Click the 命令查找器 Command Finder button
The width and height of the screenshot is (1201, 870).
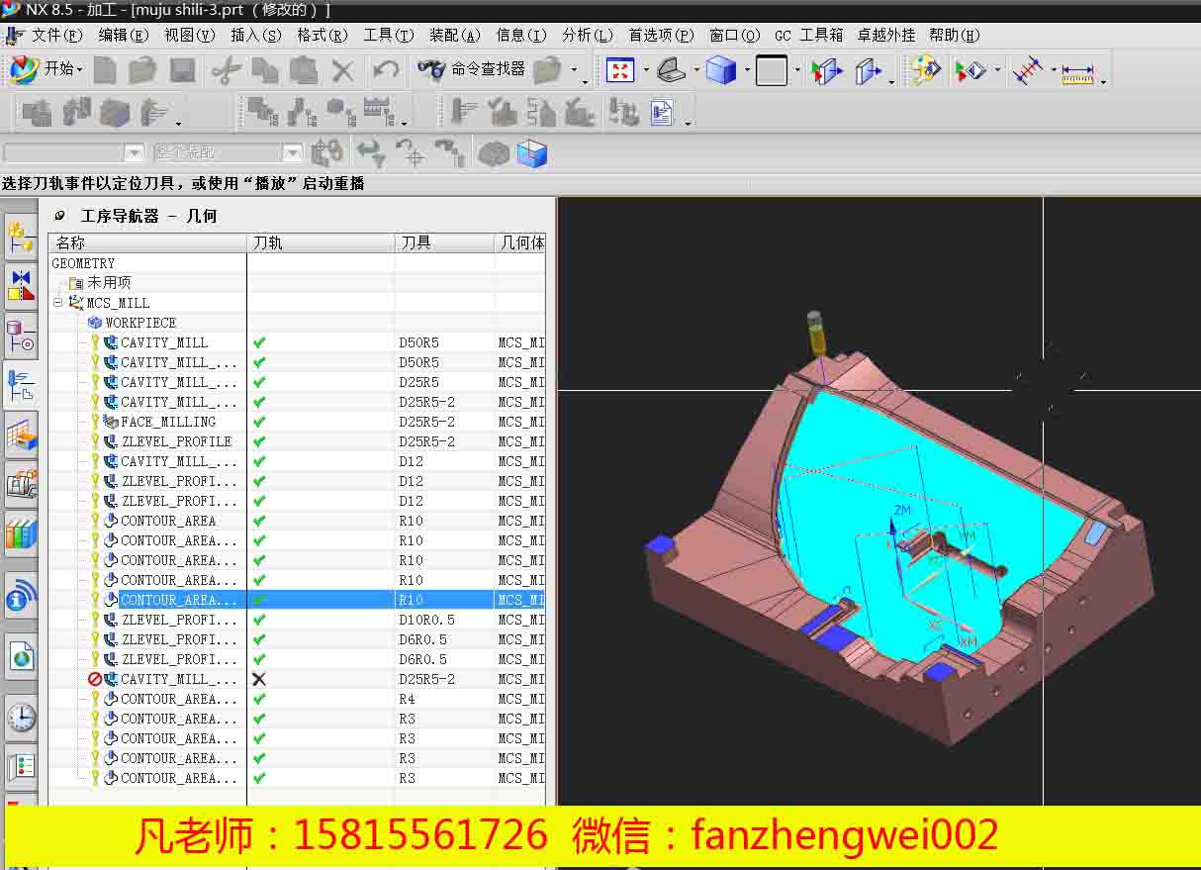pyautogui.click(x=475, y=69)
